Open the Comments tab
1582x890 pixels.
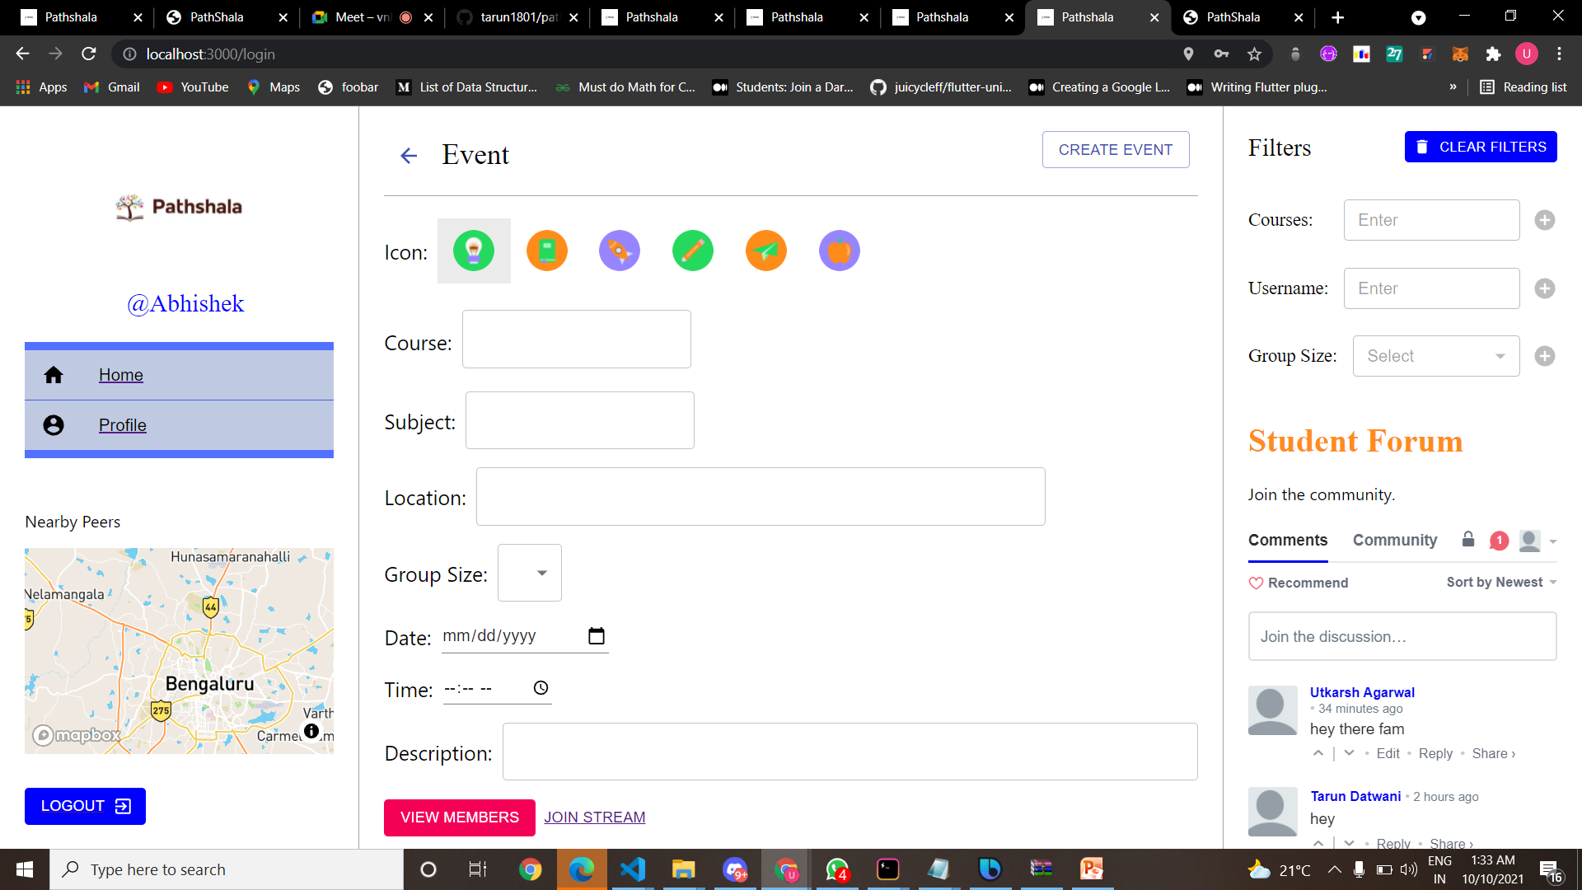point(1288,540)
